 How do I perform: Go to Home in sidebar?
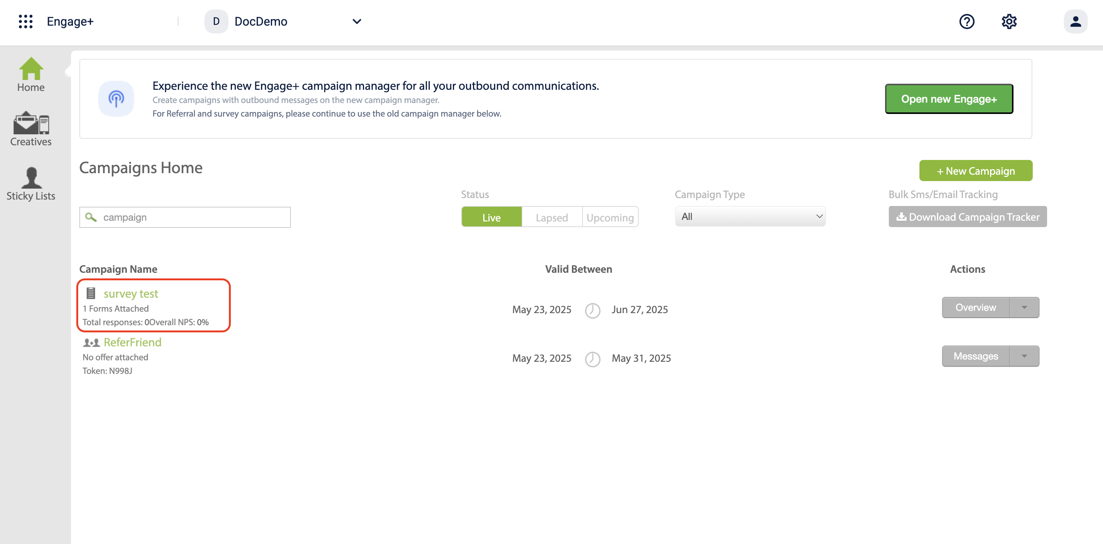click(31, 75)
